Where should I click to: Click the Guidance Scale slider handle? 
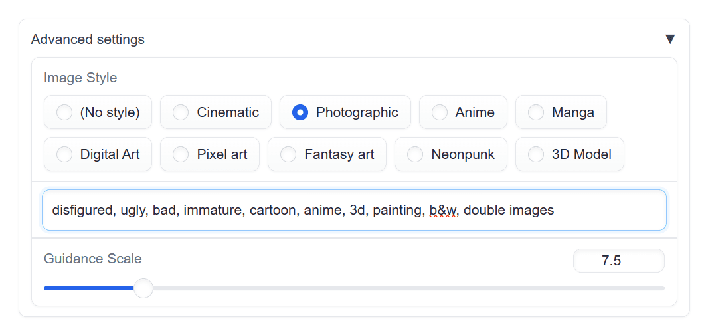point(143,288)
